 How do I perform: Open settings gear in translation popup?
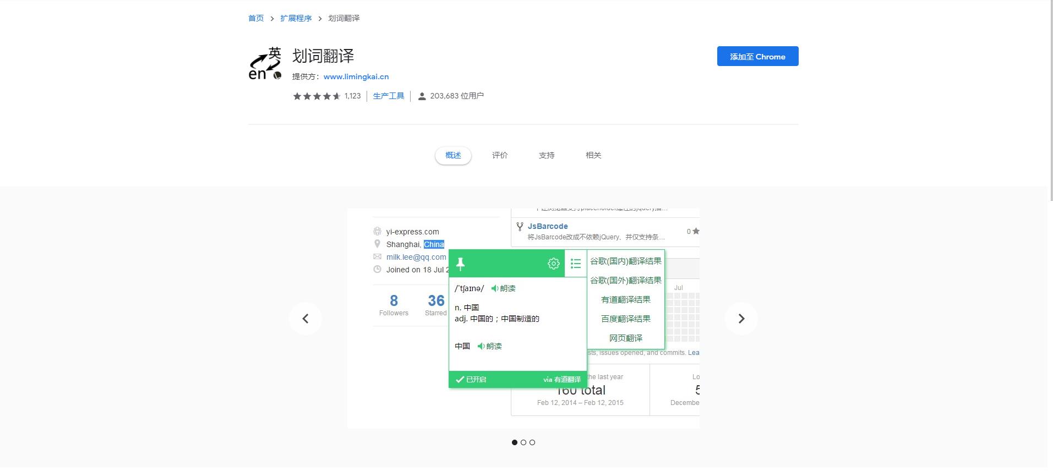tap(554, 264)
